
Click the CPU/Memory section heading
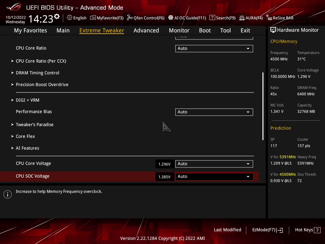[x=284, y=42]
